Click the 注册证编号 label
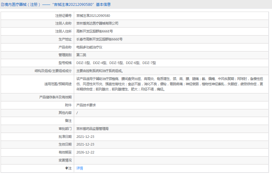This screenshot has height=174, width=272. coord(63,16)
